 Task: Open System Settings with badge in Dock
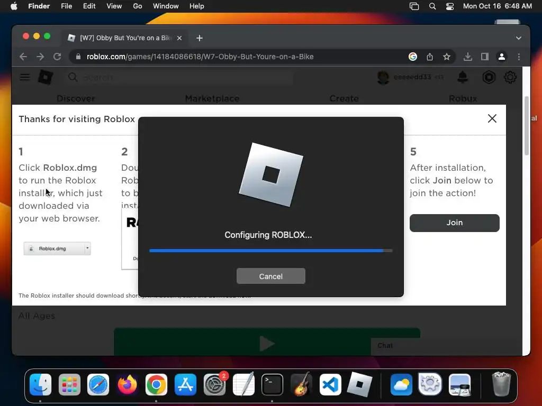tap(214, 384)
